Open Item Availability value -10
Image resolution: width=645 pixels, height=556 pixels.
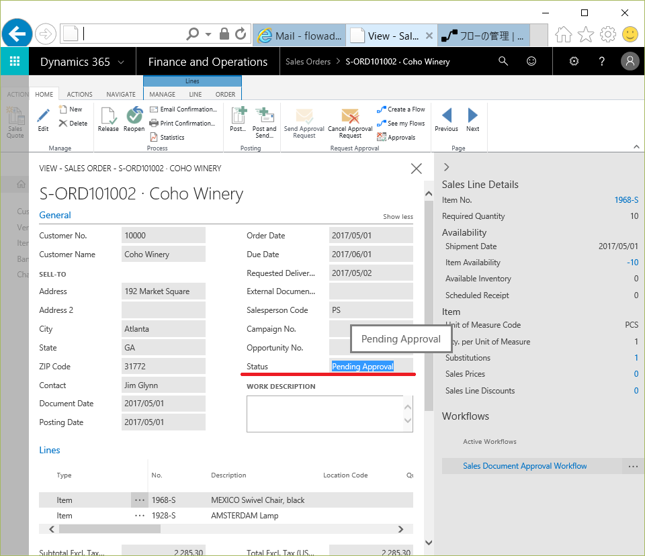(633, 263)
